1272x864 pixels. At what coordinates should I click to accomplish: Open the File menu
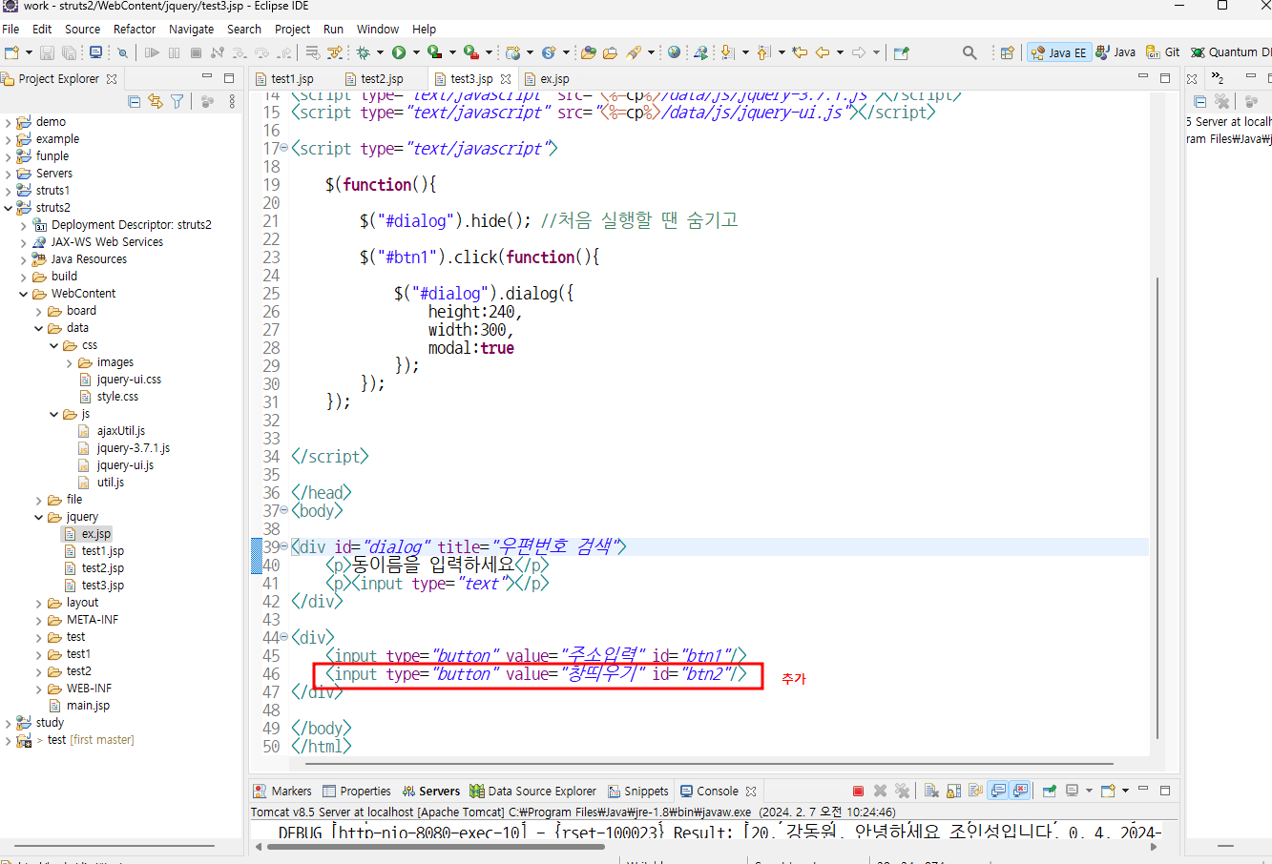pyautogui.click(x=10, y=29)
